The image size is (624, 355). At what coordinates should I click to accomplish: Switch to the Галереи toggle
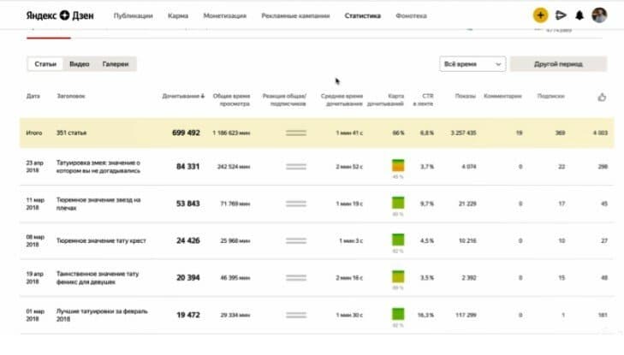(x=116, y=64)
